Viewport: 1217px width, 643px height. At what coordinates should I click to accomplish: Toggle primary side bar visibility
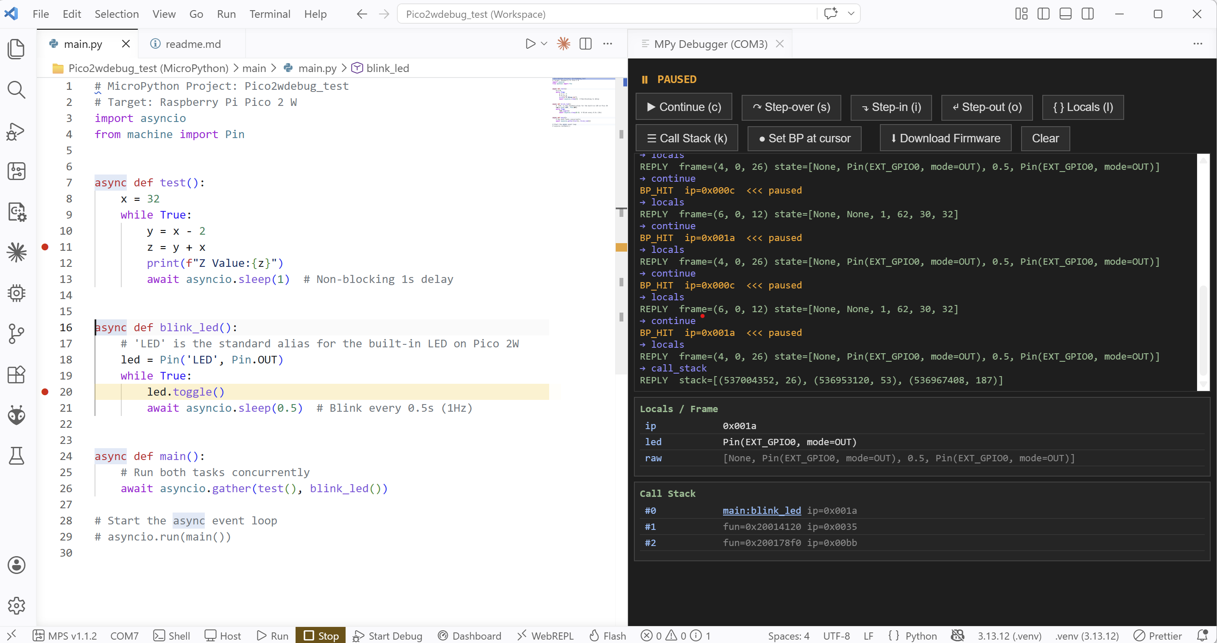click(1044, 14)
